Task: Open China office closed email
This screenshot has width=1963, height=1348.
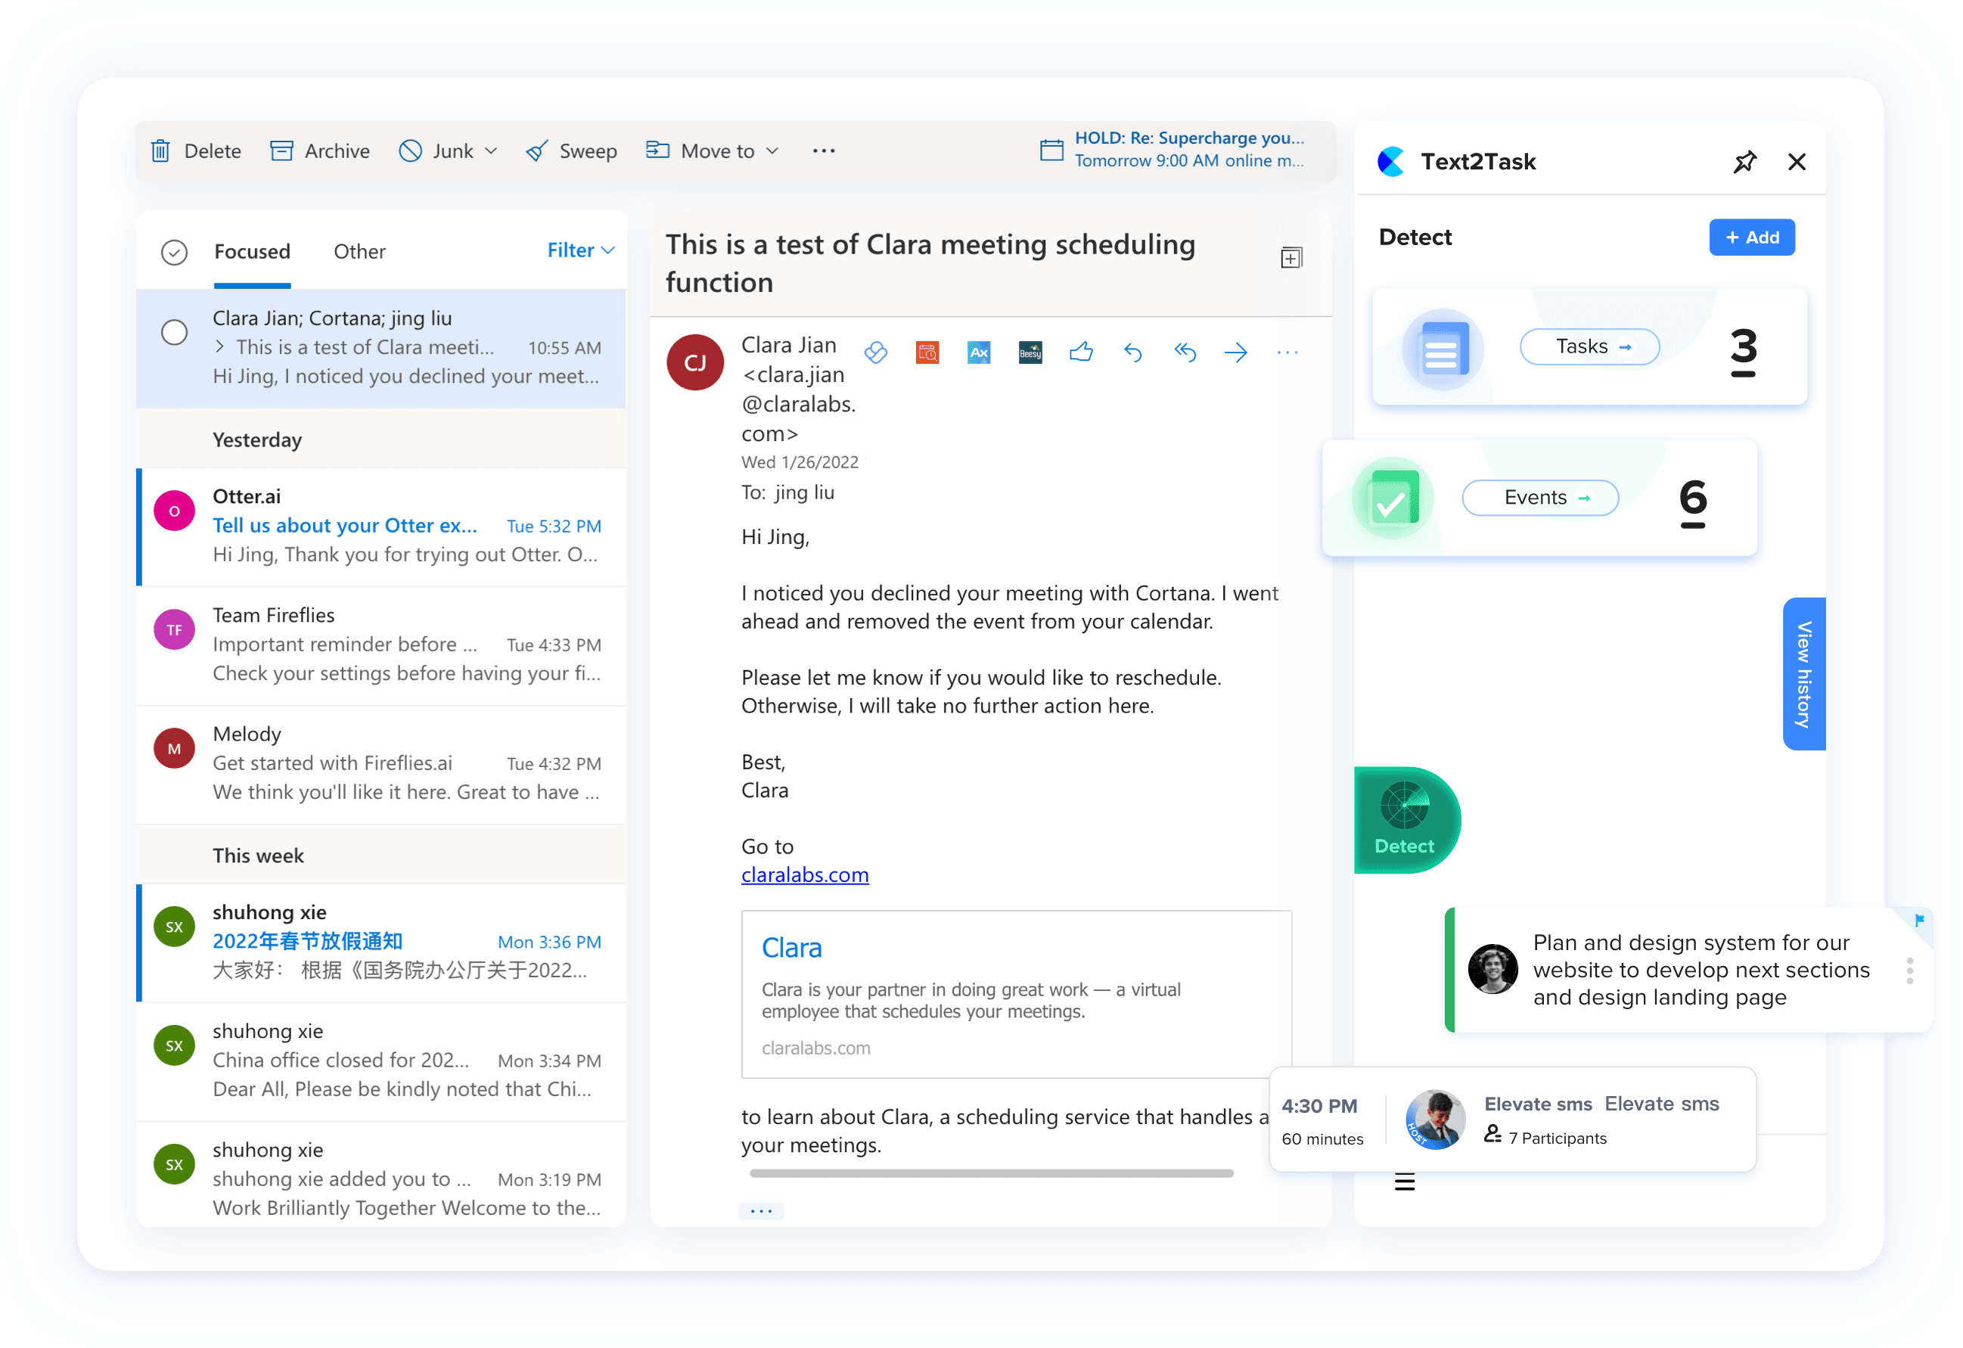Action: (381, 1061)
